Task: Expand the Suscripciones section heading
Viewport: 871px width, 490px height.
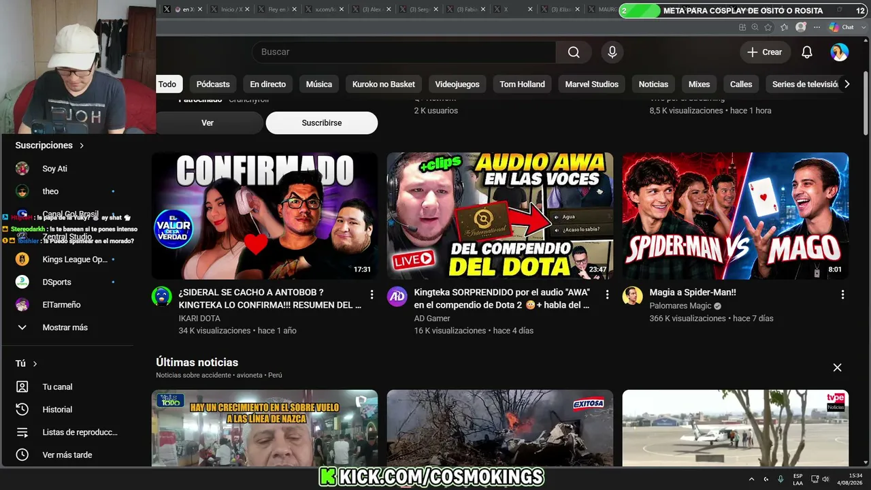Action: [x=50, y=146]
